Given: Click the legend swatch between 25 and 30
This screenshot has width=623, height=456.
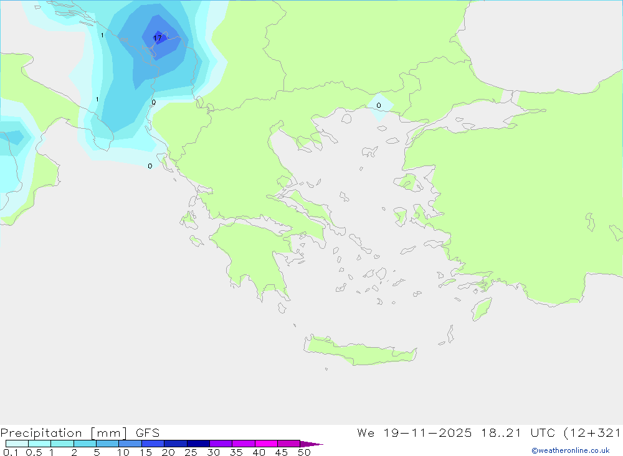Looking at the screenshot, I should [x=198, y=444].
